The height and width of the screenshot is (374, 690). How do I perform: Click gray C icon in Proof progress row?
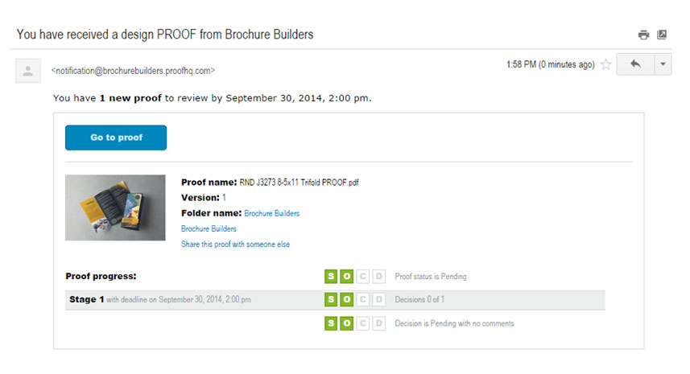click(x=362, y=277)
